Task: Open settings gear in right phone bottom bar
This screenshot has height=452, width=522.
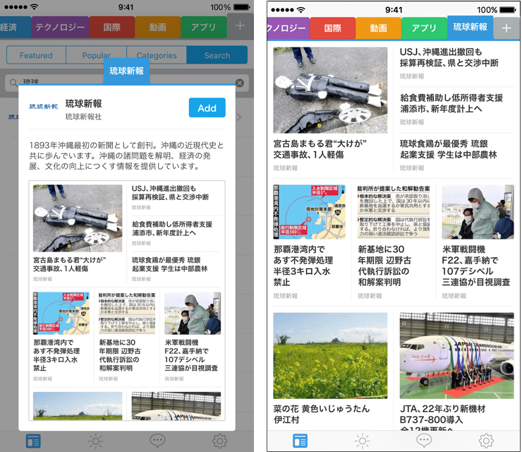Action: coord(486,441)
